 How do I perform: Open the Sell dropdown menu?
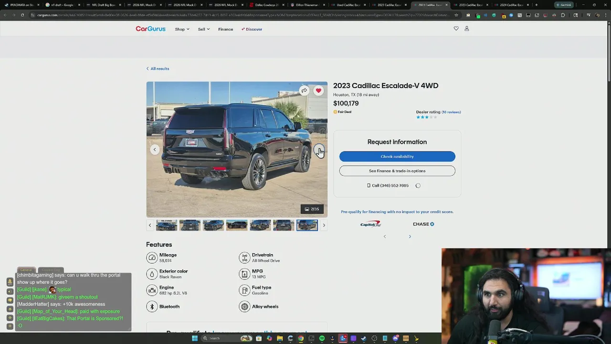[x=204, y=29]
